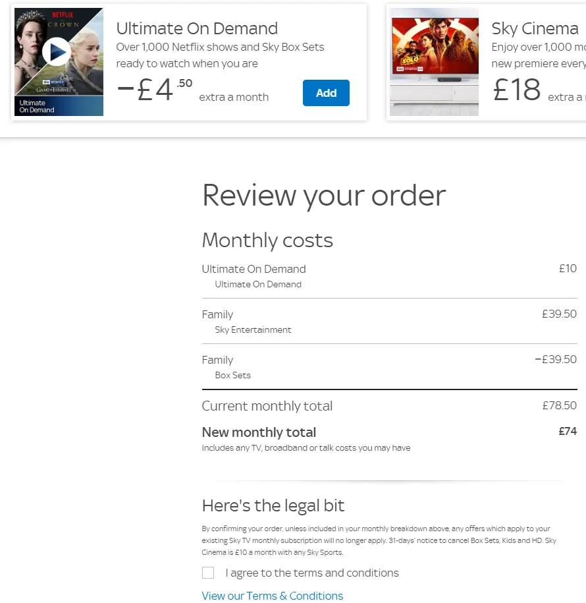Image resolution: width=586 pixels, height=603 pixels.
Task: Select the Ultimate On Demand card title
Action: [197, 28]
